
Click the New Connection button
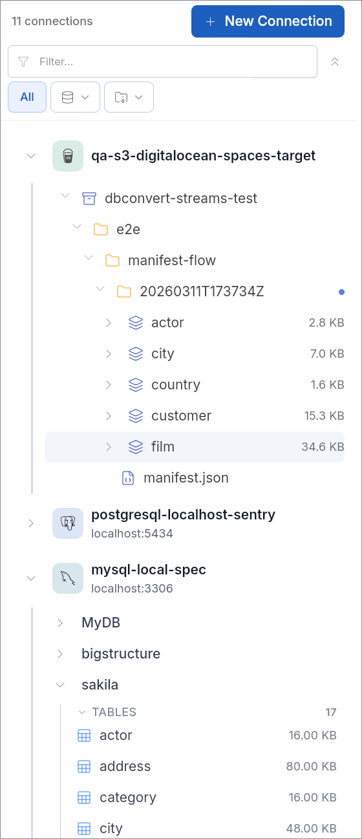coord(268,21)
